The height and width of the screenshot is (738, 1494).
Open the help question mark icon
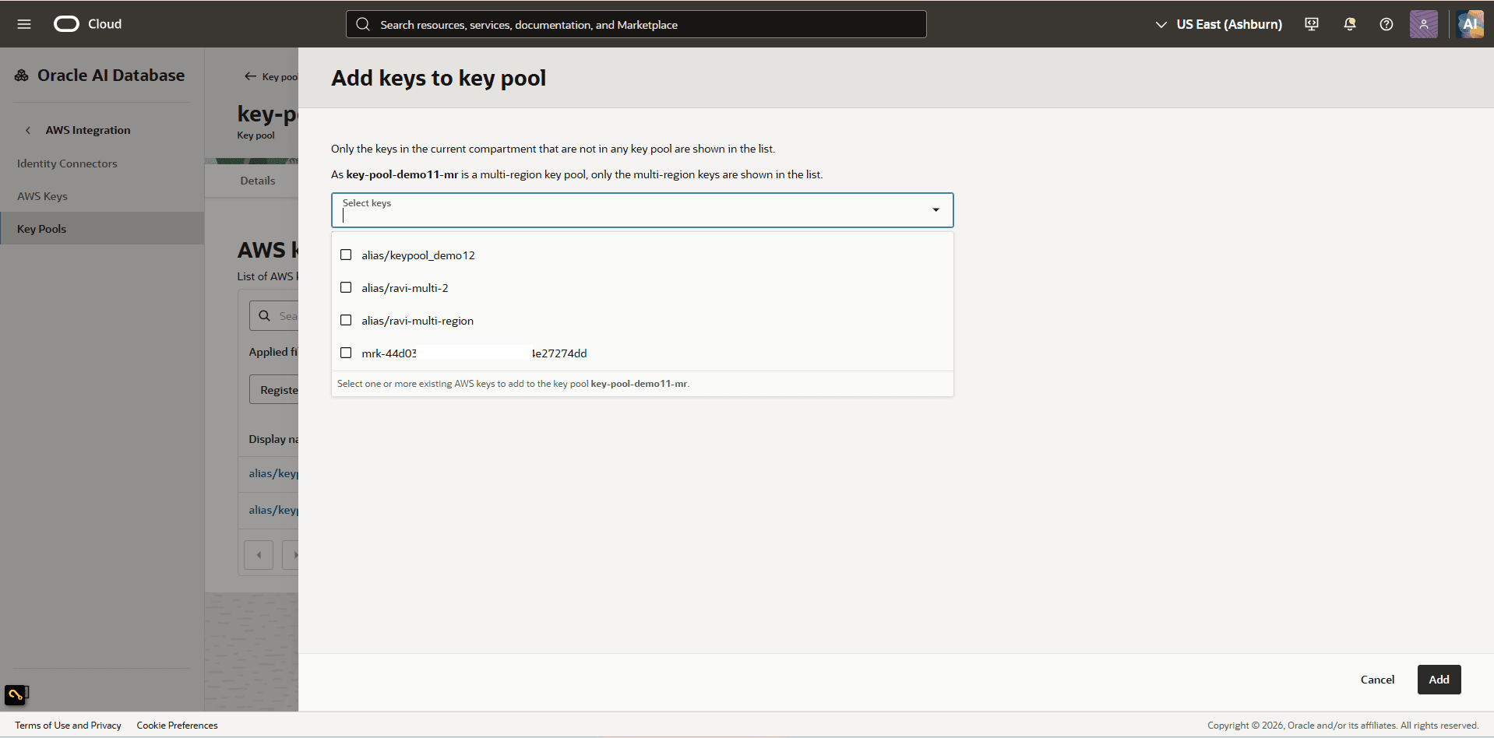1387,24
